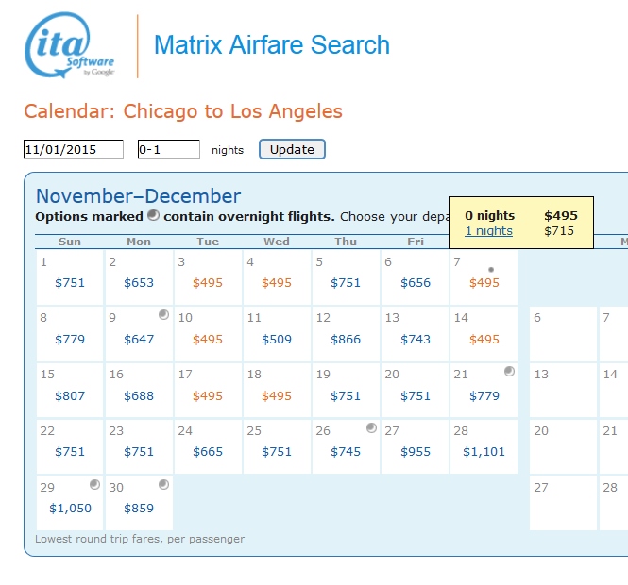
Task: Pick the $866 fare on November 12
Action: pos(346,339)
